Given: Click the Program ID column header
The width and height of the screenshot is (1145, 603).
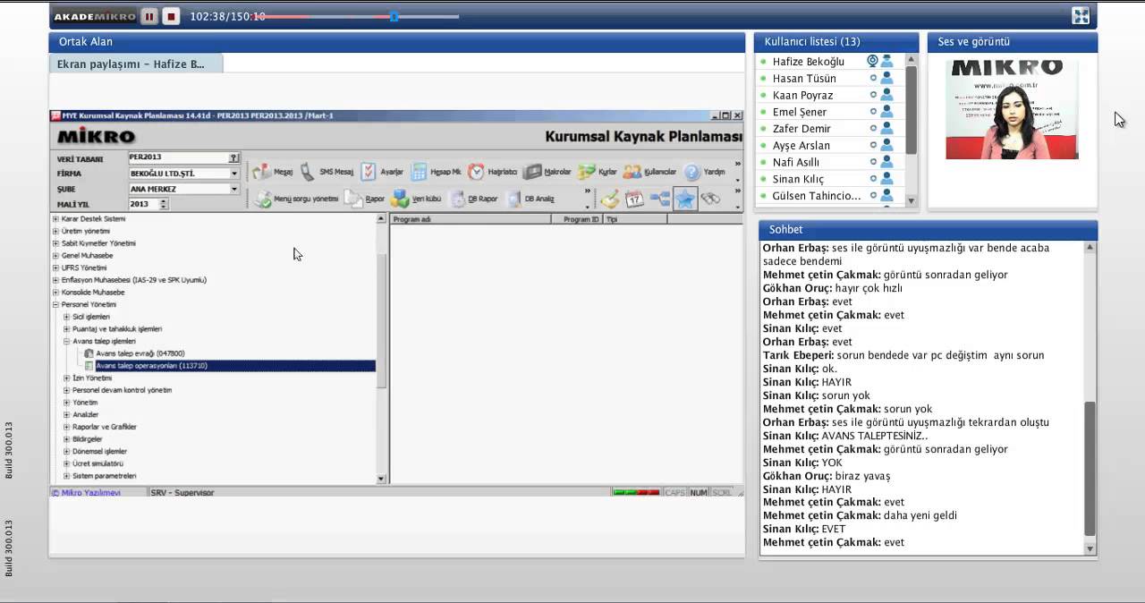Looking at the screenshot, I should coord(577,219).
